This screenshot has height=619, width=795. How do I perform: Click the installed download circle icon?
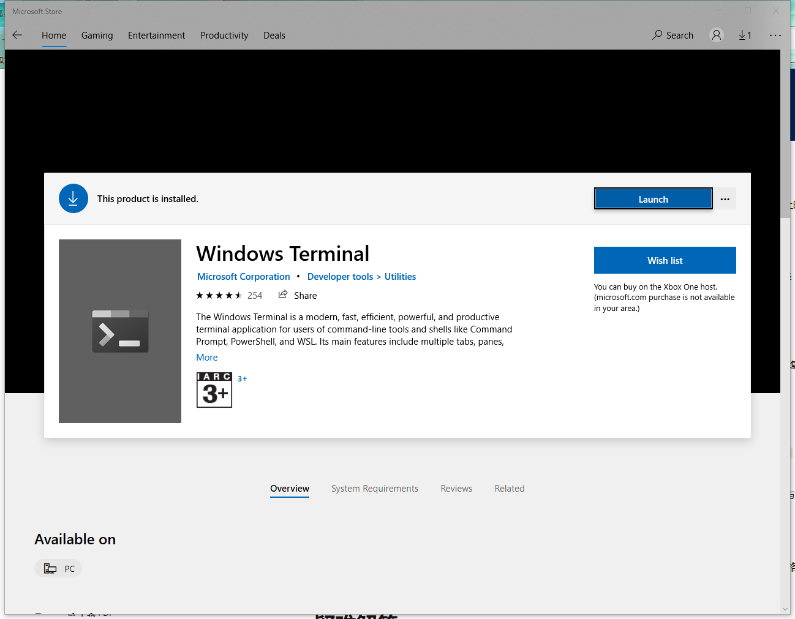coord(73,198)
